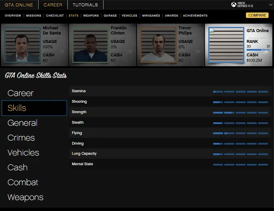Click the GTA Online rank progress bar
The image size is (274, 211).
point(258,50)
